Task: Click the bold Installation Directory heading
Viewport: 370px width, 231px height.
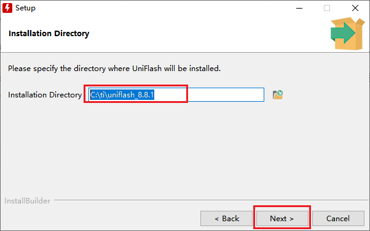Action: (49, 34)
